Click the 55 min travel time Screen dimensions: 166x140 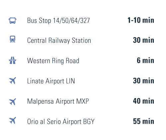[x=143, y=121]
